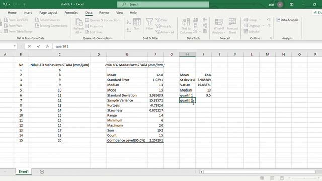Click in the formula bar text

pos(62,46)
